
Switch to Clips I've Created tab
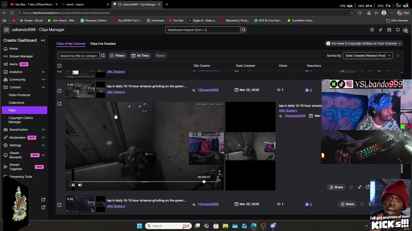click(103, 44)
